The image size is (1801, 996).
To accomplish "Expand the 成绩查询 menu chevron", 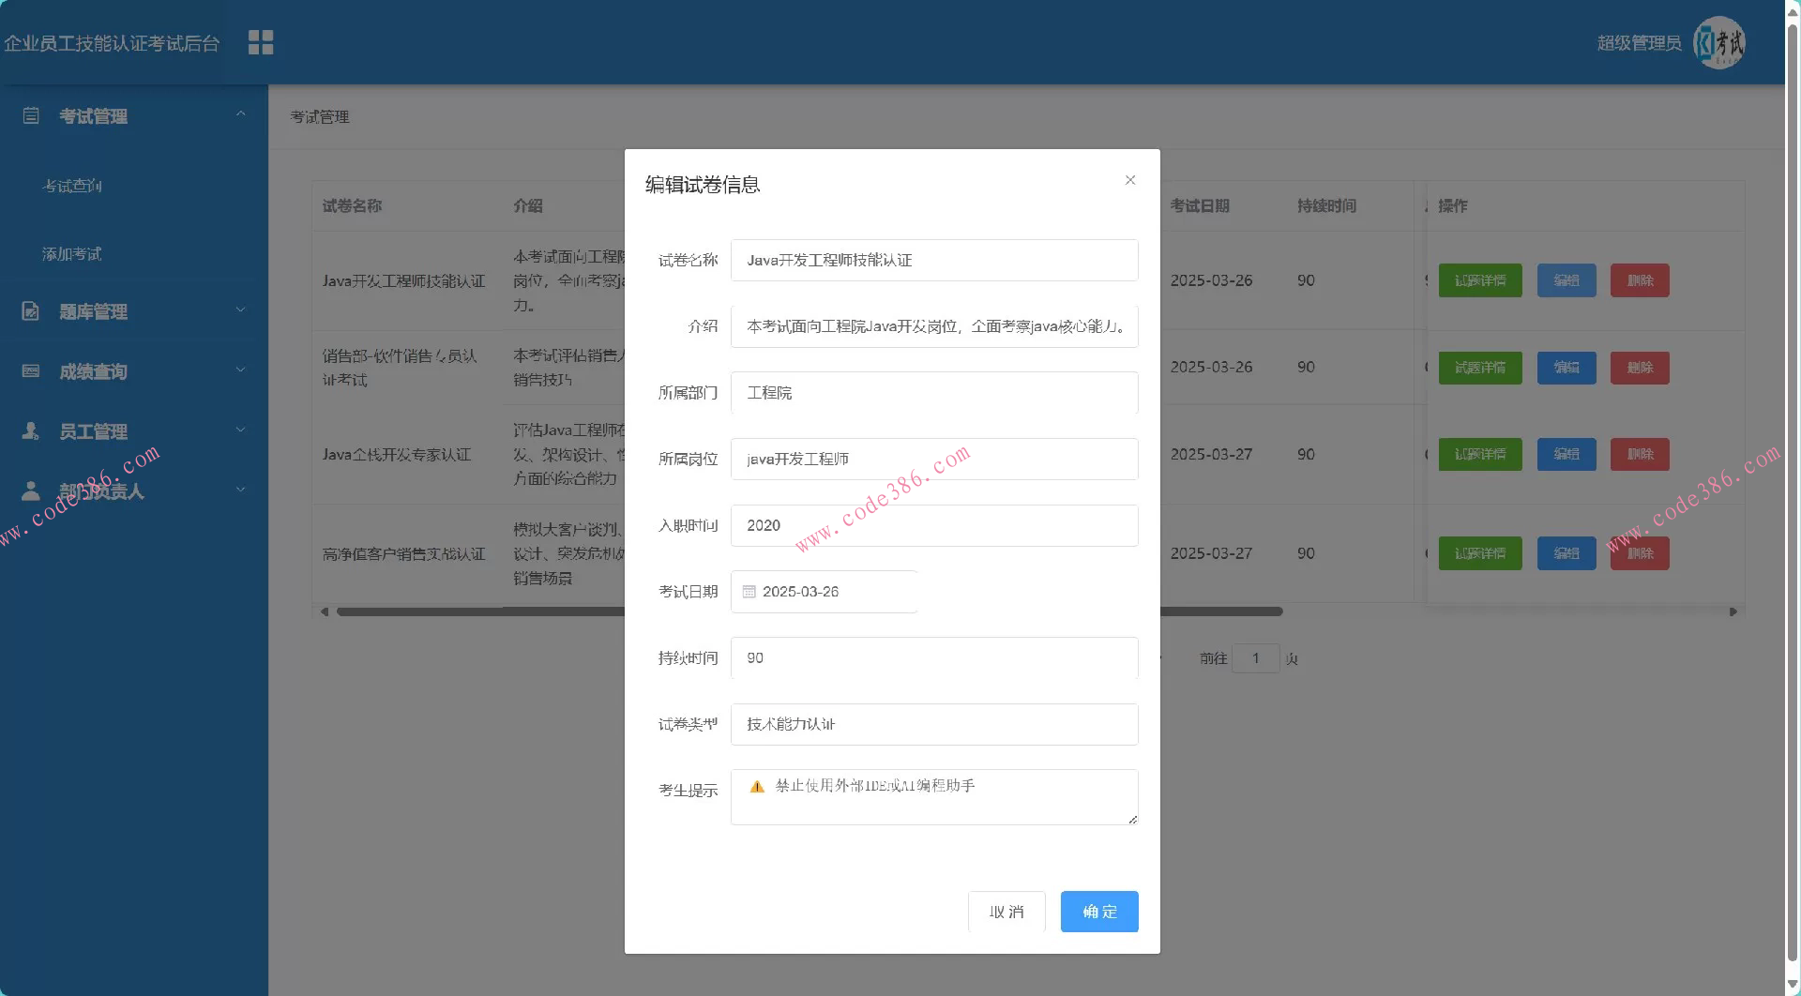I will tap(241, 370).
